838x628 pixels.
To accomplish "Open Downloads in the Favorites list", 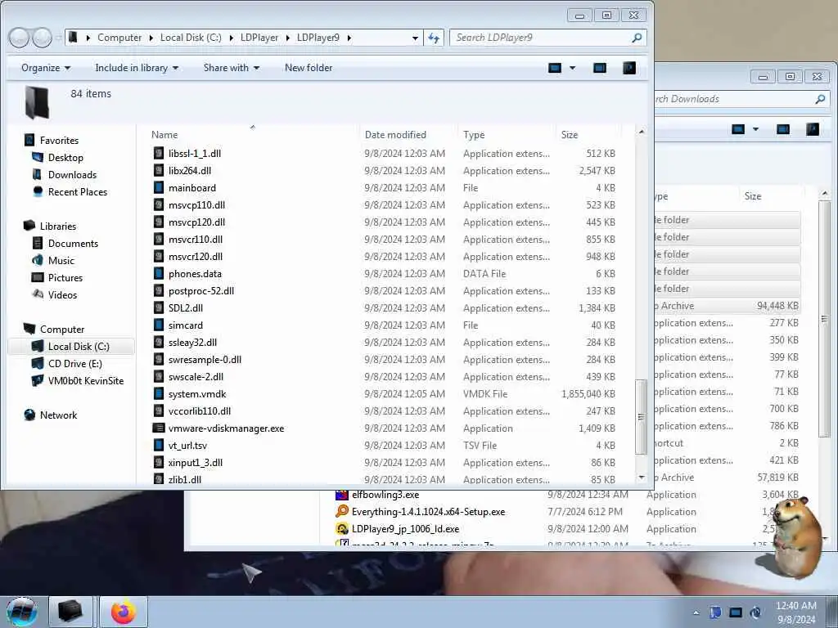I will pos(72,175).
